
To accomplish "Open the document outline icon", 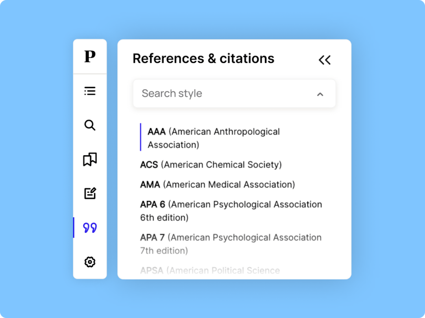I will (90, 91).
